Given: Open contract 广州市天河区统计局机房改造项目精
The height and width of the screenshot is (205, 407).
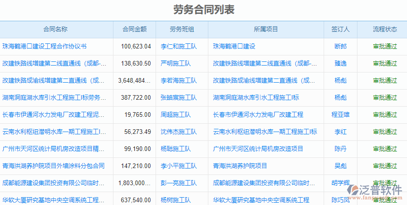Looking at the screenshot, I should (53, 149).
